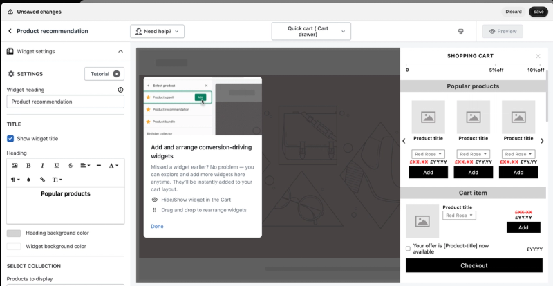Show previous products with left carousel arrow
The height and width of the screenshot is (286, 553).
coord(404,141)
